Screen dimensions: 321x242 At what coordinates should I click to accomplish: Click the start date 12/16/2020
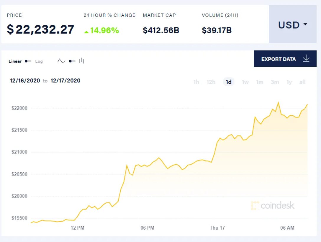coord(25,81)
